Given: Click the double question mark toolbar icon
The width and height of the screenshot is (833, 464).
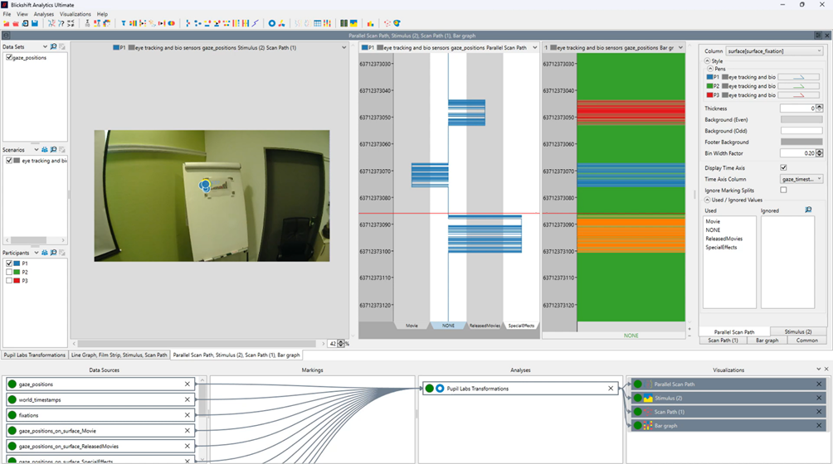Looking at the screenshot, I should click(61, 23).
